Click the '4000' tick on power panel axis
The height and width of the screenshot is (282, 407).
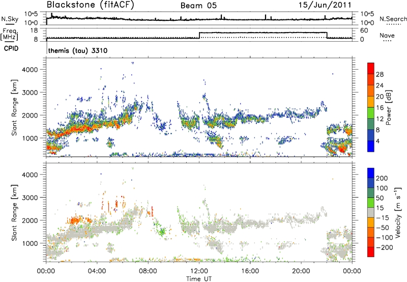click(x=30, y=70)
